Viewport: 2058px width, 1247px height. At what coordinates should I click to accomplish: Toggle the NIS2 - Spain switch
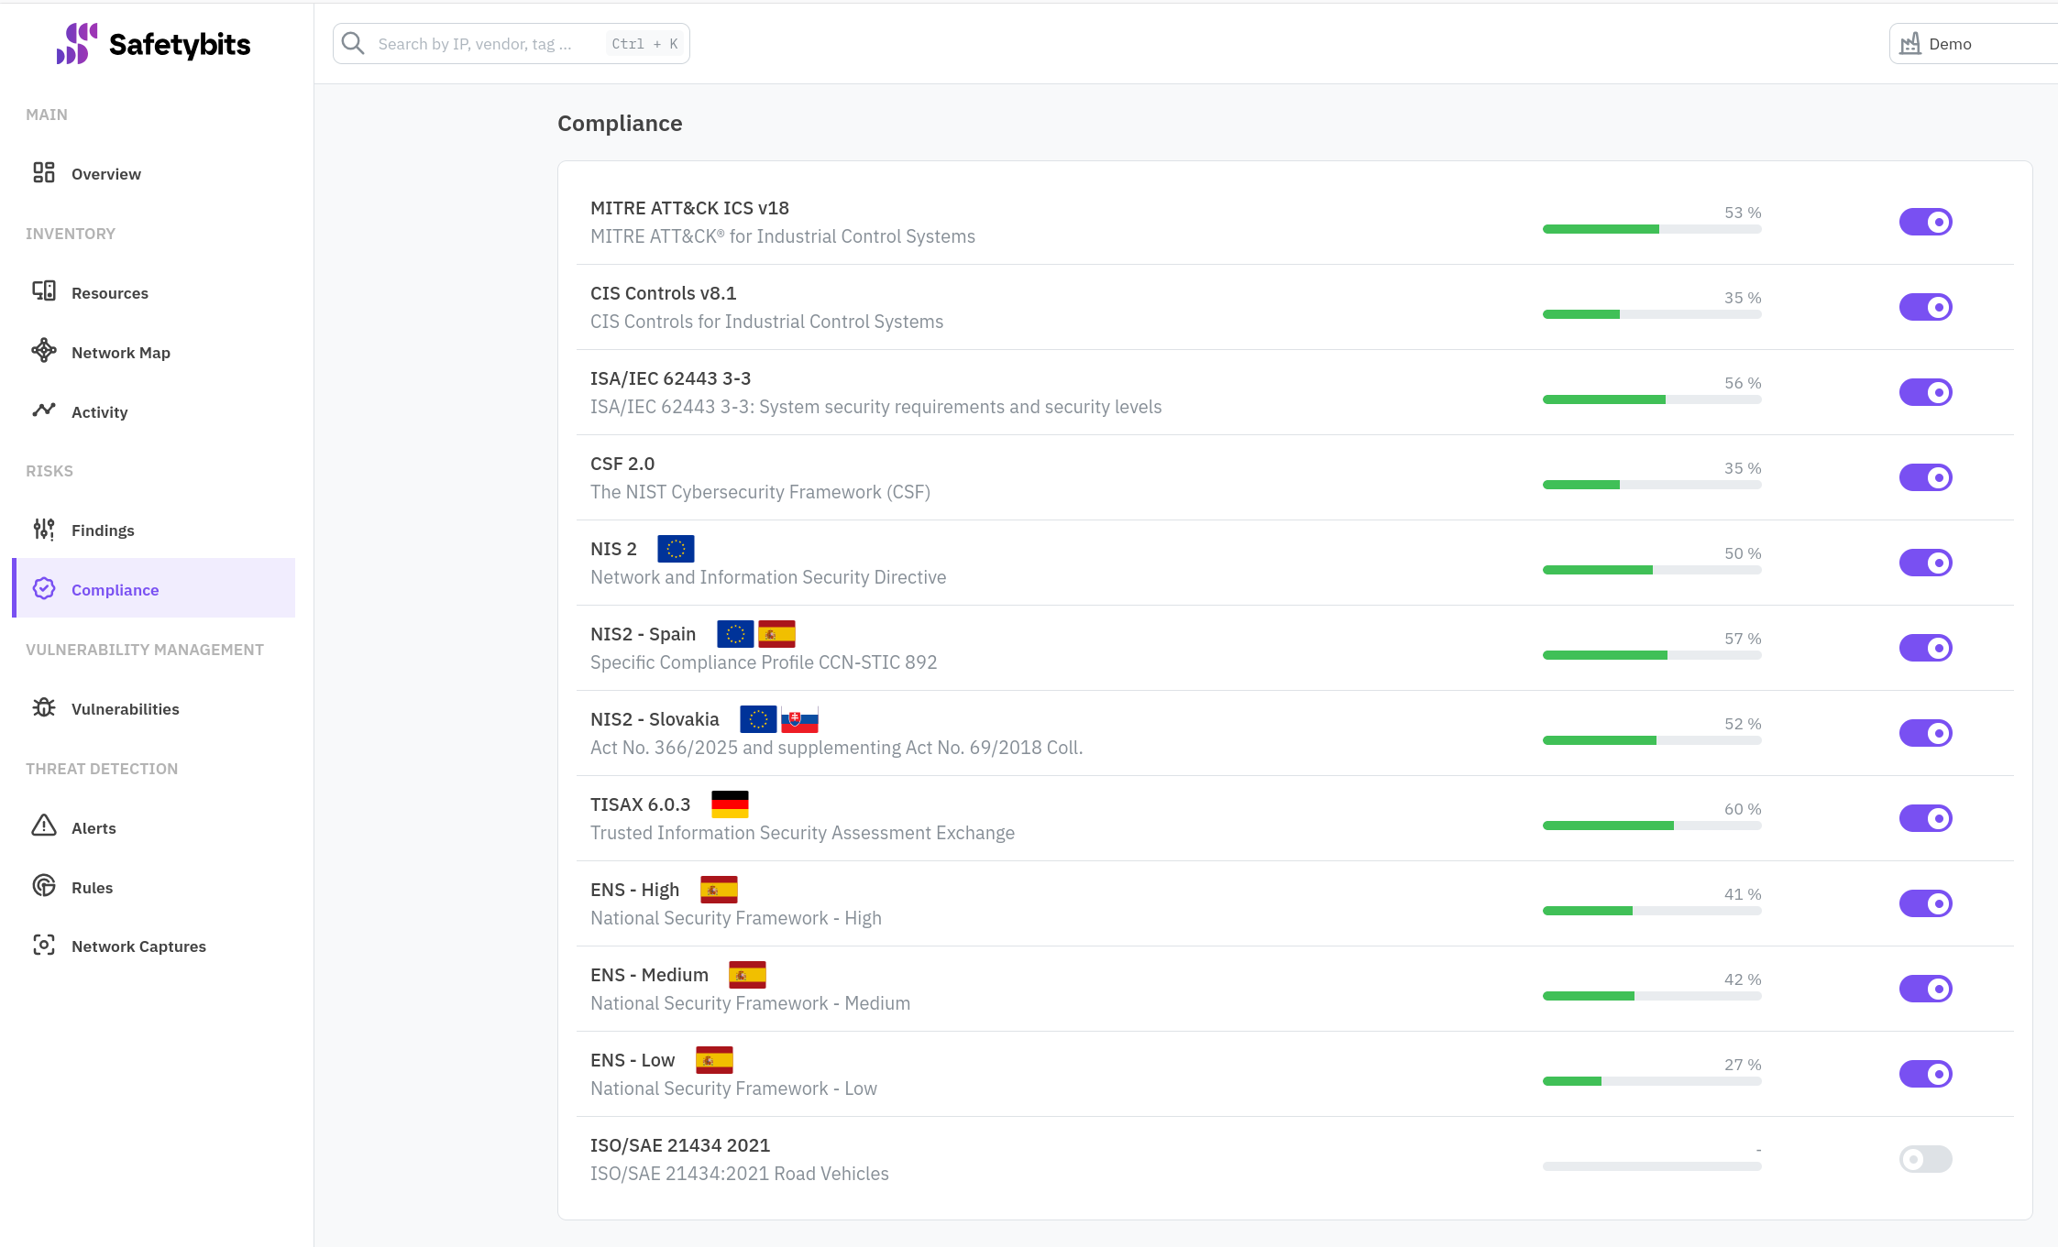tap(1925, 648)
